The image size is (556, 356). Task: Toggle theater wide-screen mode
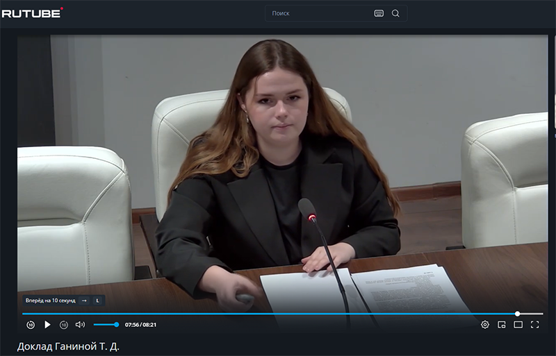(x=518, y=325)
